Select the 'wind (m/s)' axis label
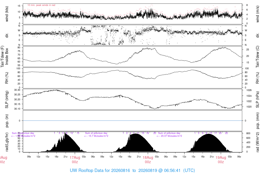The height and width of the screenshot is (181, 265). (x=257, y=14)
